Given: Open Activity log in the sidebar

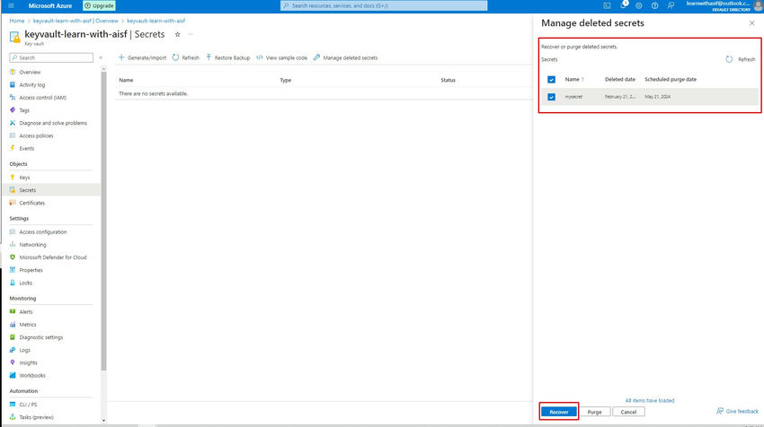Looking at the screenshot, I should coord(31,84).
